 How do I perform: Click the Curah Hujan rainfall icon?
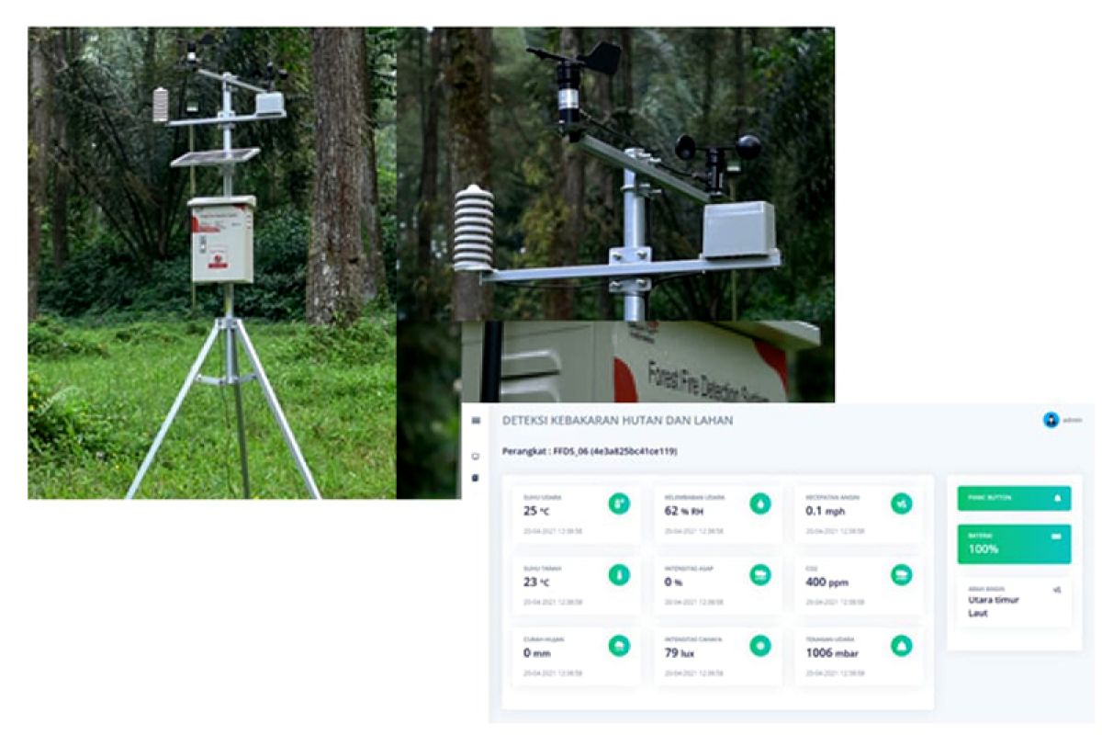point(620,646)
